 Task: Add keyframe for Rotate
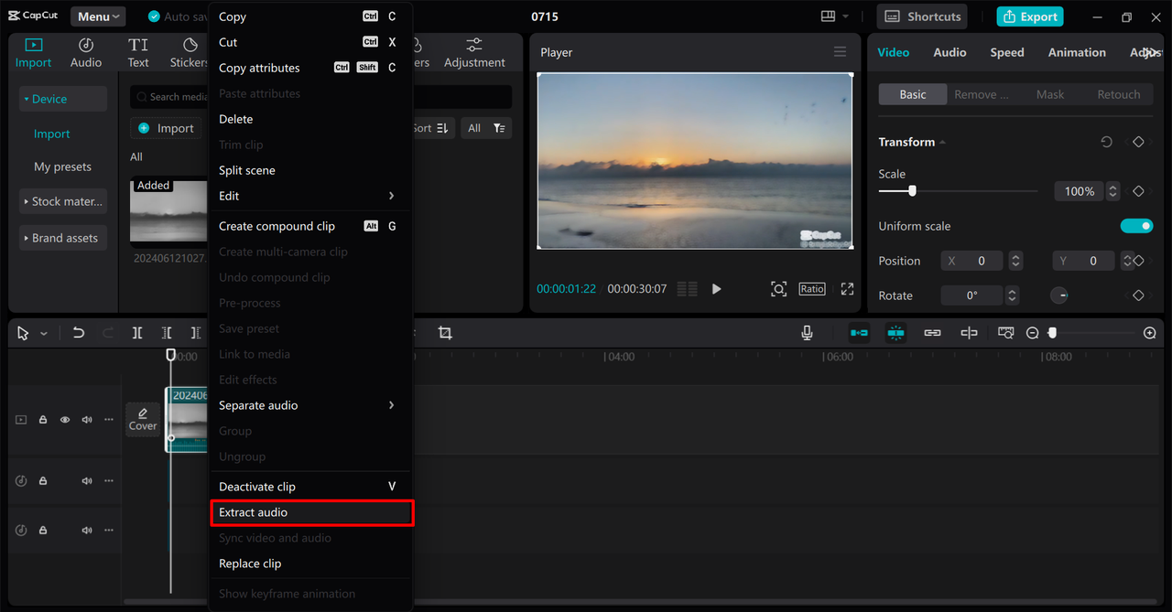pos(1138,295)
